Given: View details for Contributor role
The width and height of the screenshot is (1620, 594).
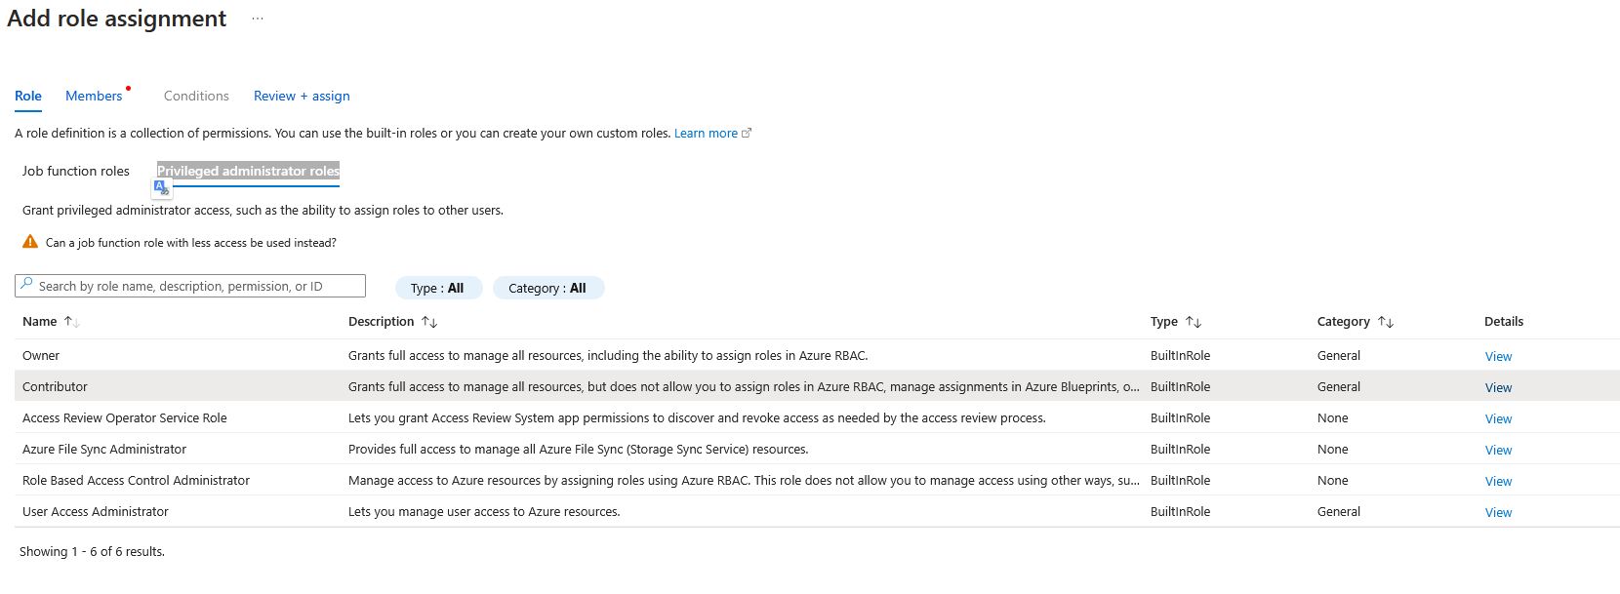Looking at the screenshot, I should click(x=1498, y=387).
